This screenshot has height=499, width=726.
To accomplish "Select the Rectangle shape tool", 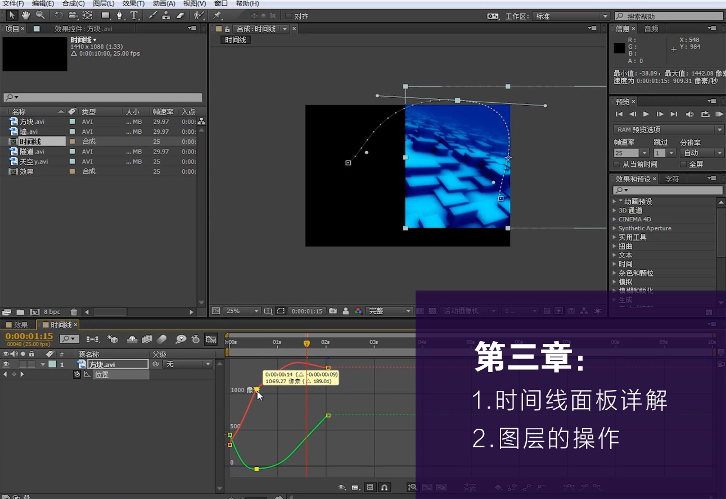I will (106, 15).
